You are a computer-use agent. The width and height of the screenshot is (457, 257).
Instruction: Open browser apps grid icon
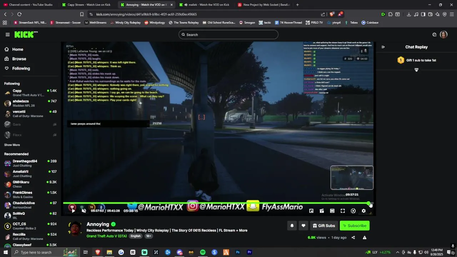pos(5,22)
